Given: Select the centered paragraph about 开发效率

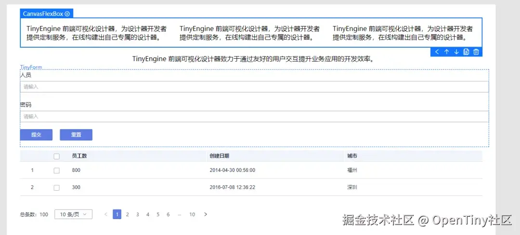Looking at the screenshot, I should pos(254,59).
